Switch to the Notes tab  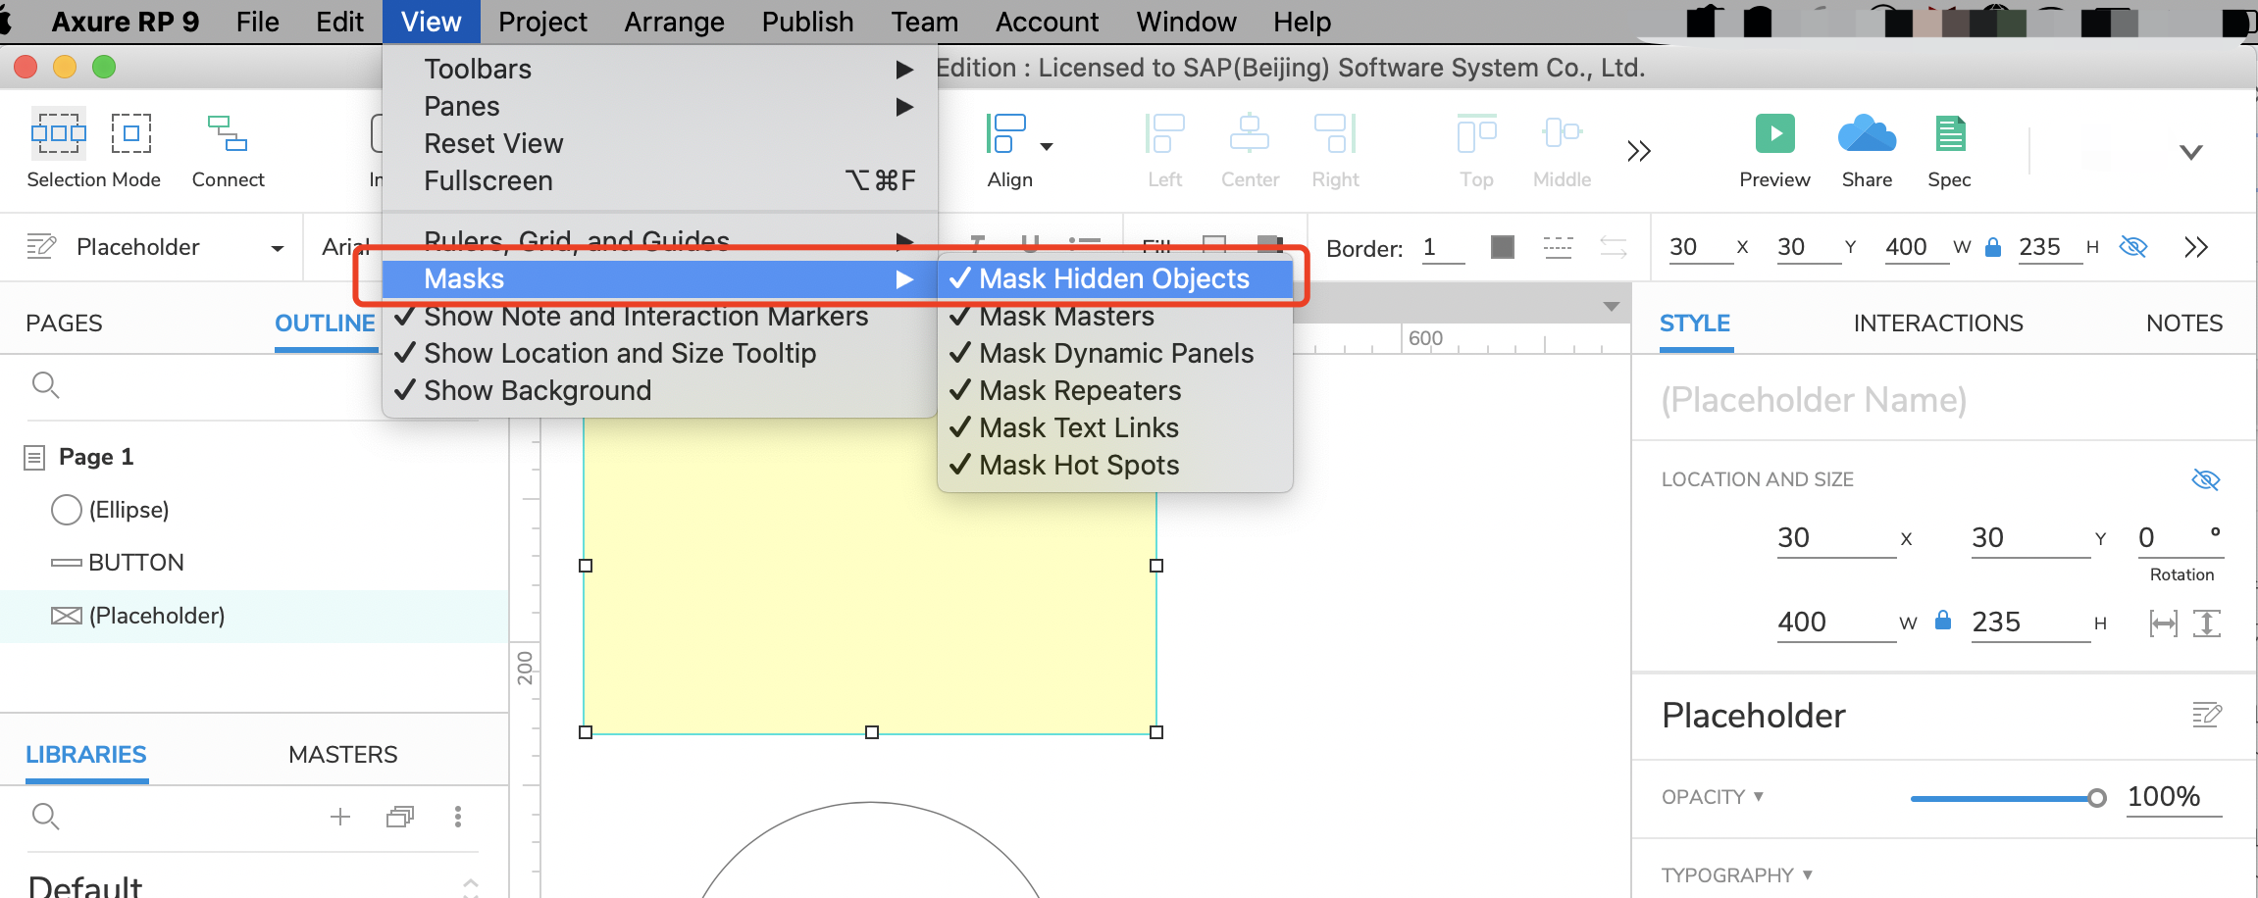pos(2184,324)
